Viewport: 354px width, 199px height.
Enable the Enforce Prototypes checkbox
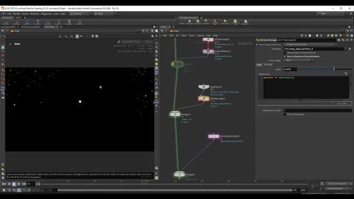[285, 114]
